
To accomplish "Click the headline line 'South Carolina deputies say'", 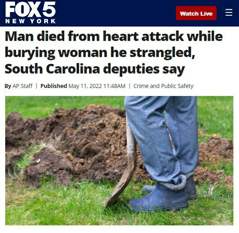I will coord(95,69).
